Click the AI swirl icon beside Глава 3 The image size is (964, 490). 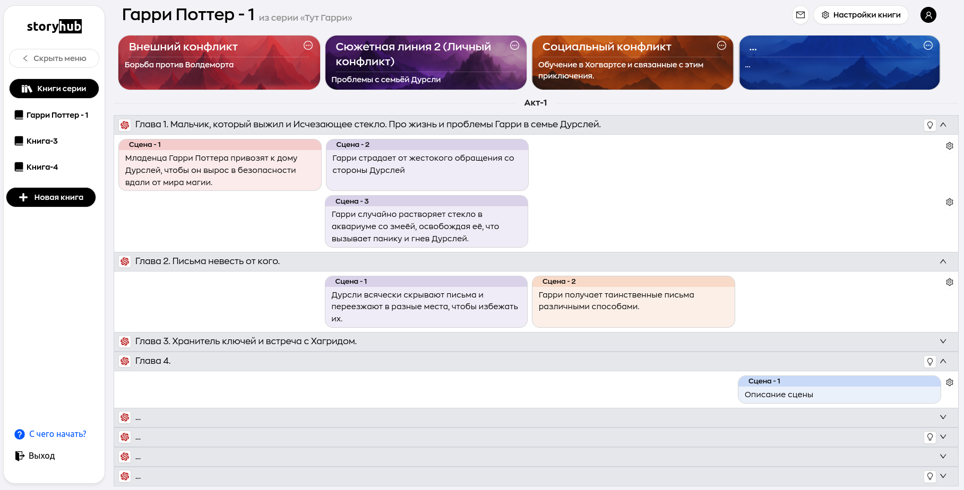(x=125, y=342)
